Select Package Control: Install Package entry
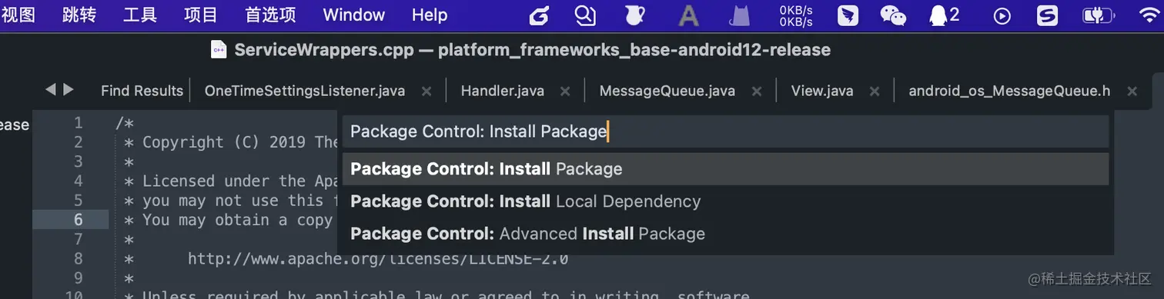The width and height of the screenshot is (1164, 299). [725, 169]
